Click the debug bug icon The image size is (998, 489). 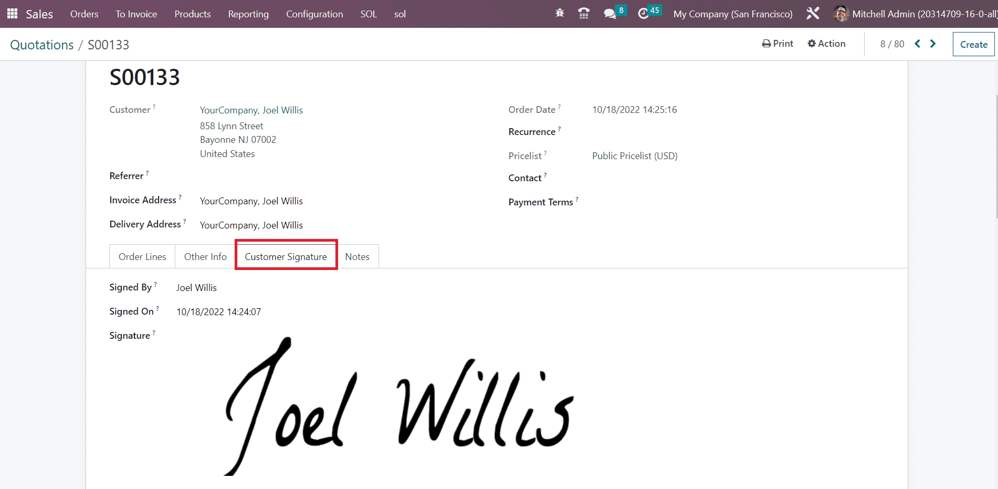[560, 14]
